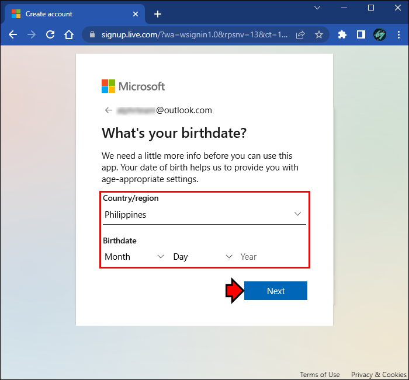409x380 pixels.
Task: Expand the Day dropdown
Action: tap(203, 257)
